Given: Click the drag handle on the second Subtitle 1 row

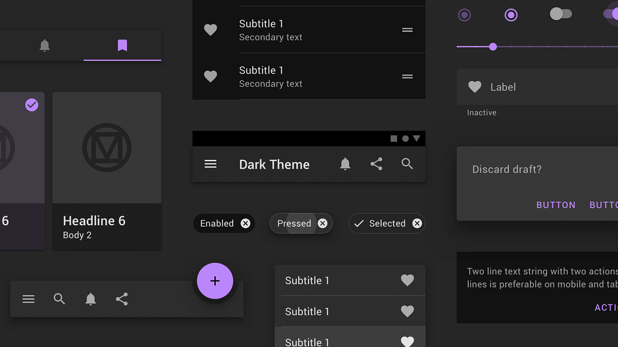Looking at the screenshot, I should [x=407, y=76].
